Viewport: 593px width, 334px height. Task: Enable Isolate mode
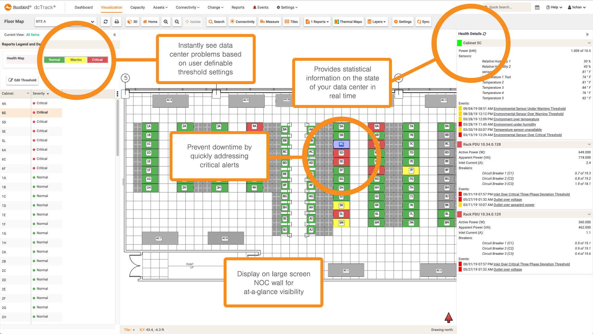(x=193, y=22)
